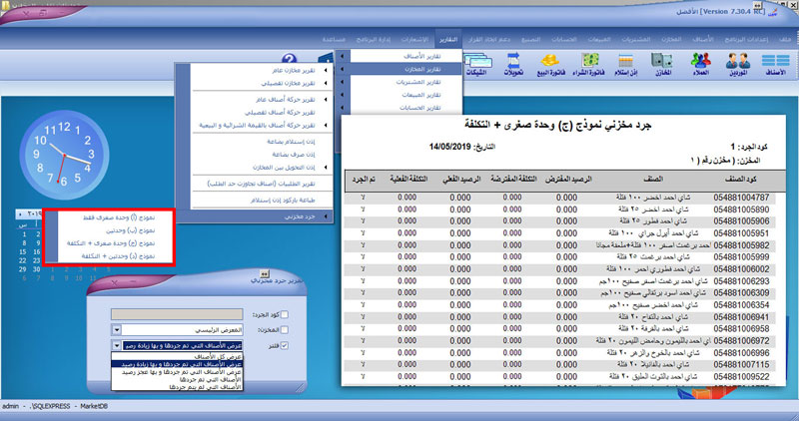799x421 pixels.
Task: Tick the المخزن checkbox
Action: [x=285, y=330]
